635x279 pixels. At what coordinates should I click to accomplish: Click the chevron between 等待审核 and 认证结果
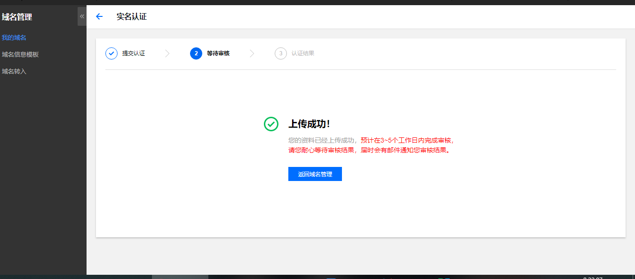252,53
